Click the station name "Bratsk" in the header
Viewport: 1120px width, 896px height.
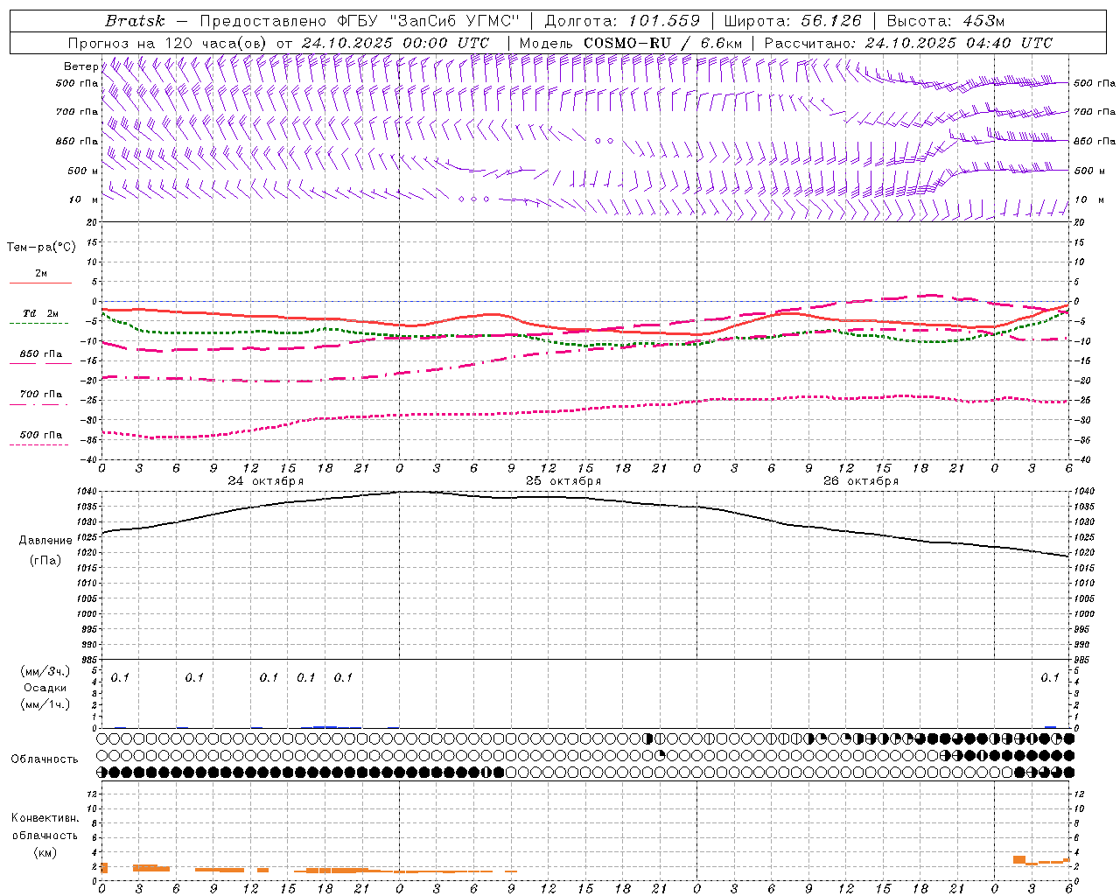135,21
